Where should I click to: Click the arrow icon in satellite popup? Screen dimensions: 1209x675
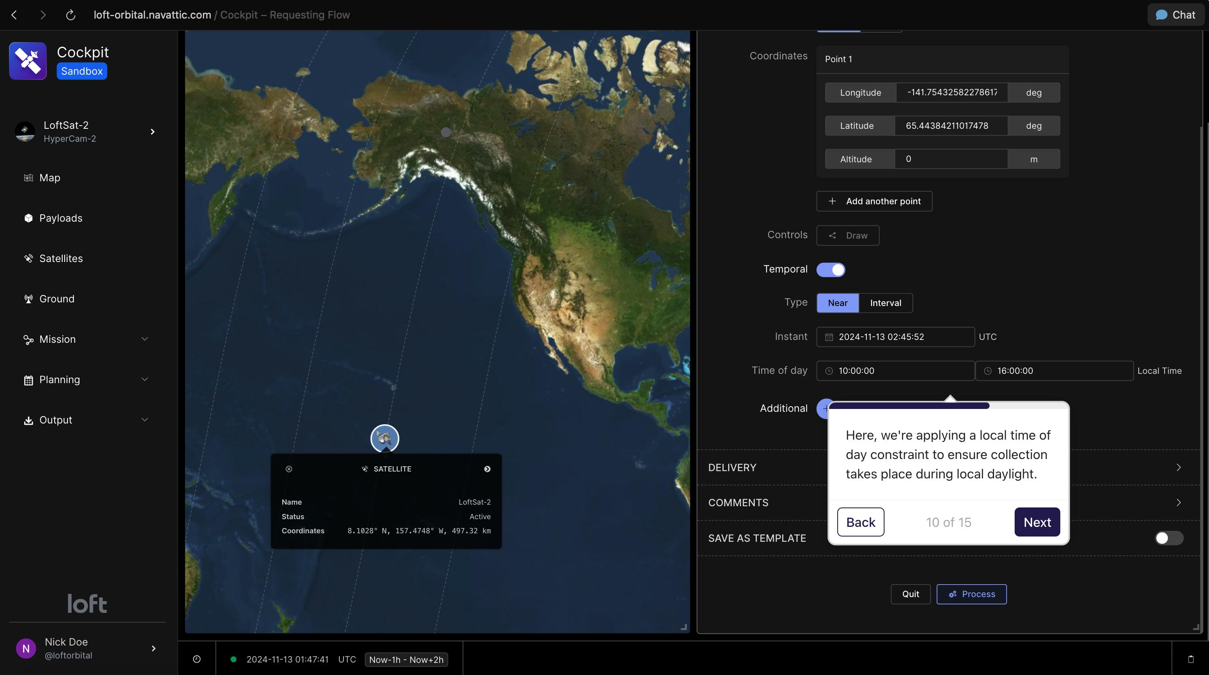pos(487,469)
